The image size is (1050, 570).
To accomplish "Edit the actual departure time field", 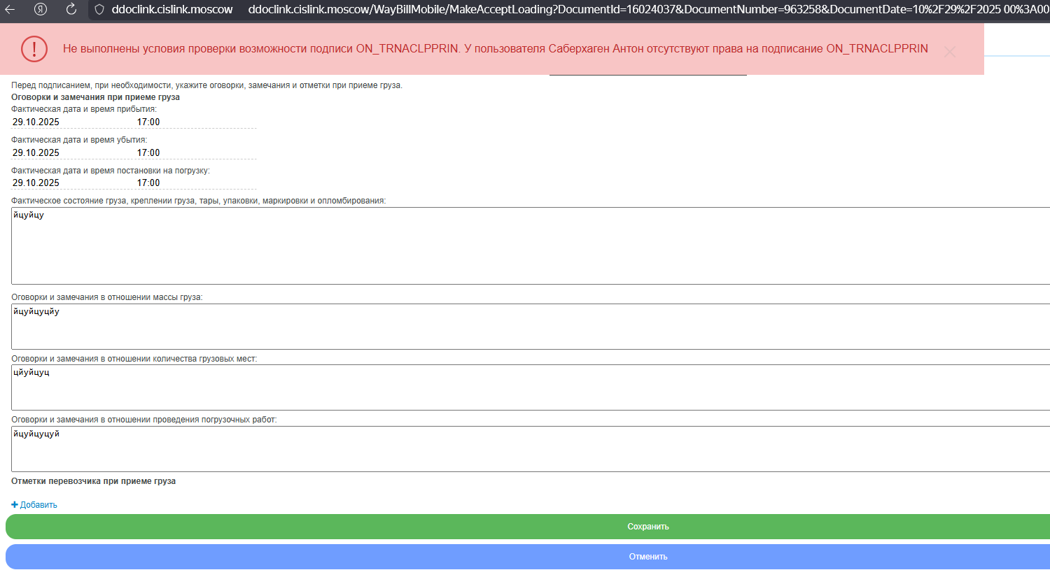I will click(196, 152).
